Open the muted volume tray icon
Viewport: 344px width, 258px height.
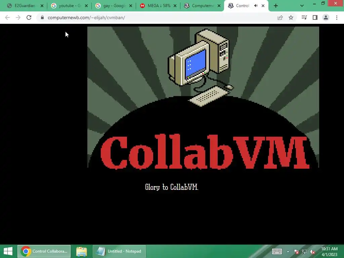(x=312, y=252)
